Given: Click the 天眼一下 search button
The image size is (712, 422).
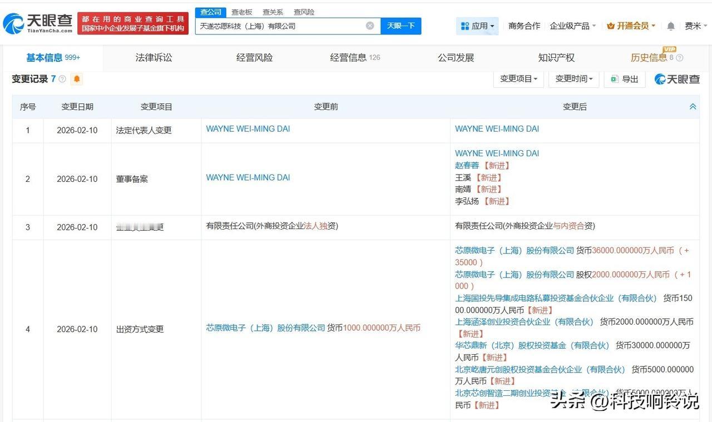Looking at the screenshot, I should pyautogui.click(x=401, y=26).
